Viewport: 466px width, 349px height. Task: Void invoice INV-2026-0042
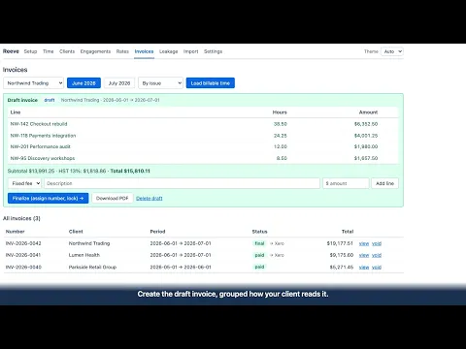coord(377,243)
